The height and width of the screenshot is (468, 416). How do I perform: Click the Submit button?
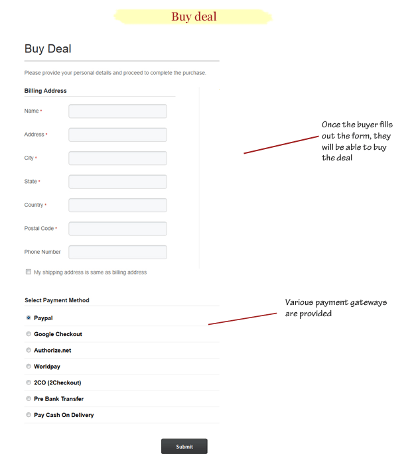coord(184,446)
